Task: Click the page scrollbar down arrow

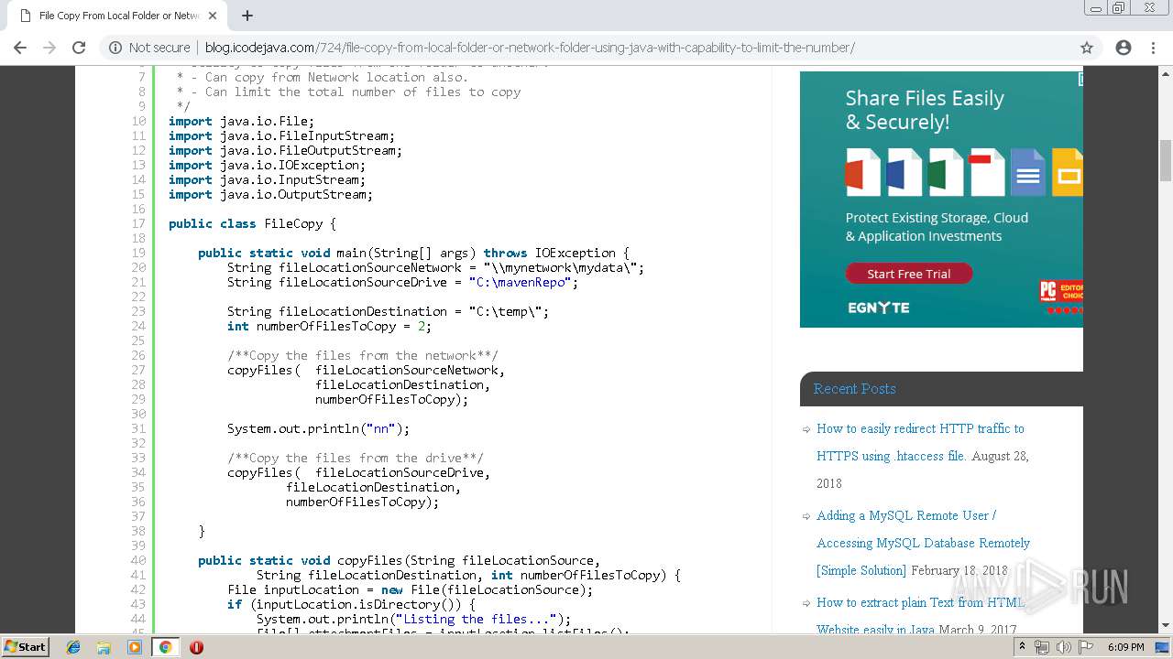Action: 1166,626
